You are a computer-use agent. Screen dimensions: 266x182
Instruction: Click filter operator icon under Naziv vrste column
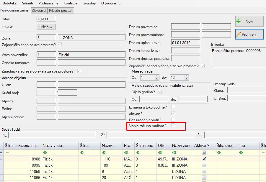[45, 153]
